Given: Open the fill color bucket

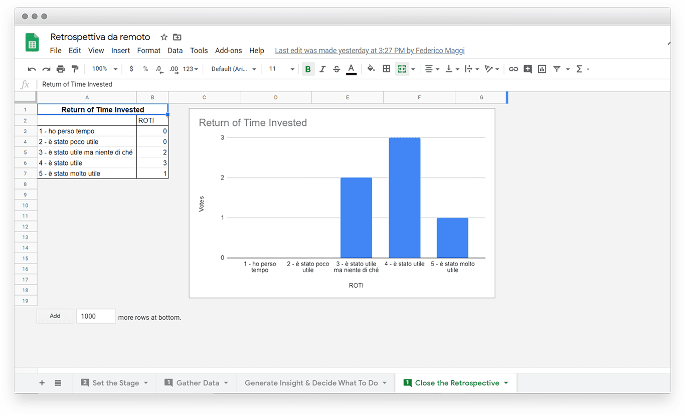Looking at the screenshot, I should (x=371, y=69).
